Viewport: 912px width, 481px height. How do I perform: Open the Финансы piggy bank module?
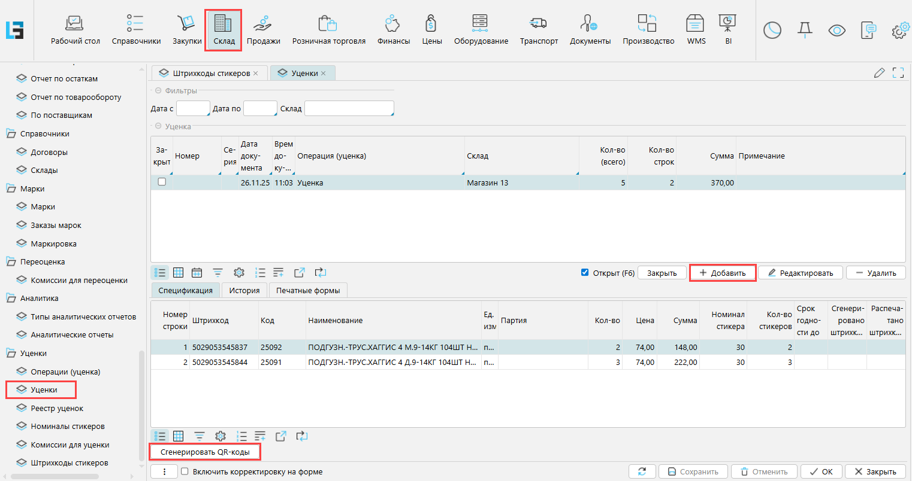(393, 30)
